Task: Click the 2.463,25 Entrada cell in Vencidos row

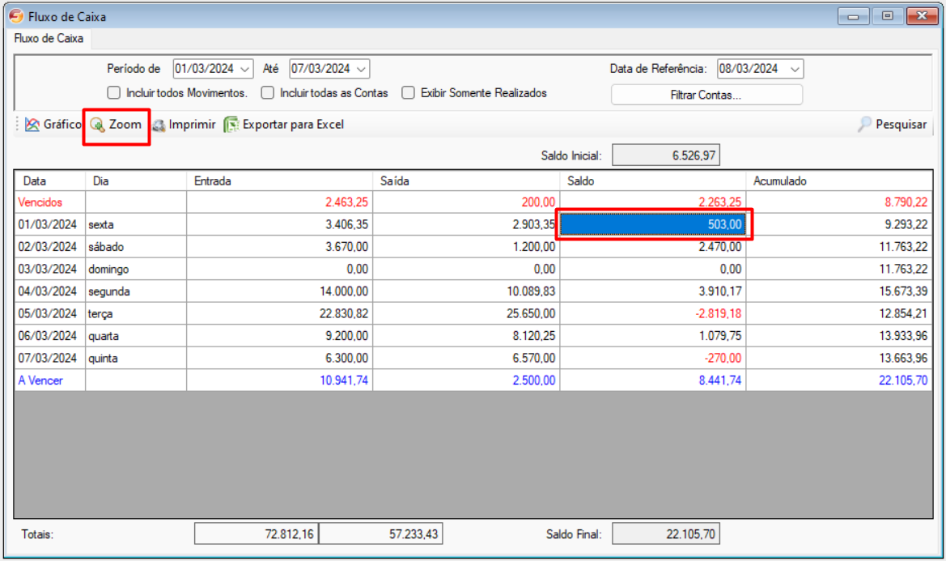Action: coord(280,202)
